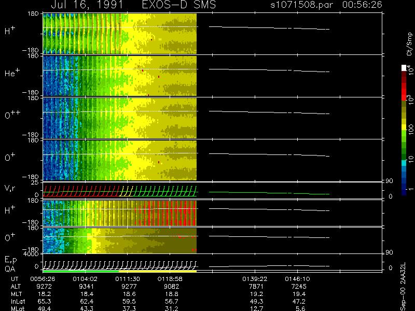Screen dimensions: 415x311
Task: Click the green segment of the QA bar
Action: (81, 271)
